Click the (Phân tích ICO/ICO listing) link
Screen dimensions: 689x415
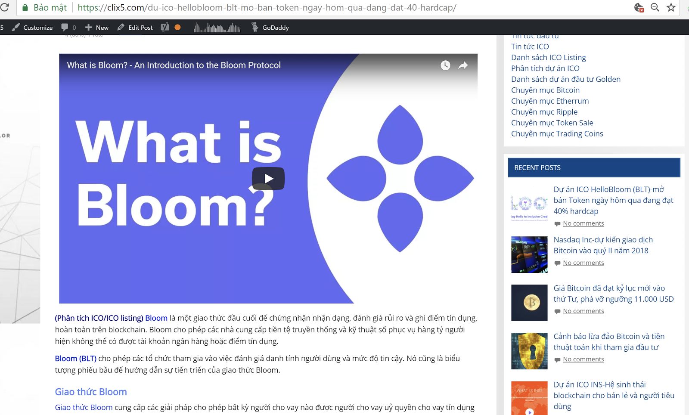[x=99, y=318]
